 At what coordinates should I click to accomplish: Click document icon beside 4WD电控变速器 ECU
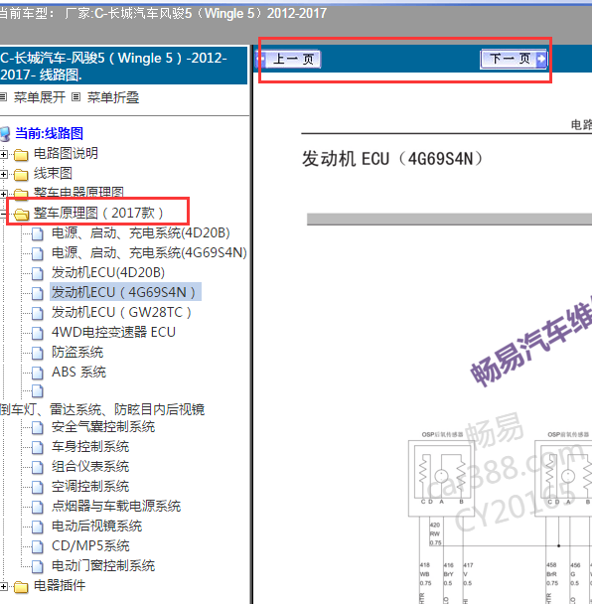[38, 333]
